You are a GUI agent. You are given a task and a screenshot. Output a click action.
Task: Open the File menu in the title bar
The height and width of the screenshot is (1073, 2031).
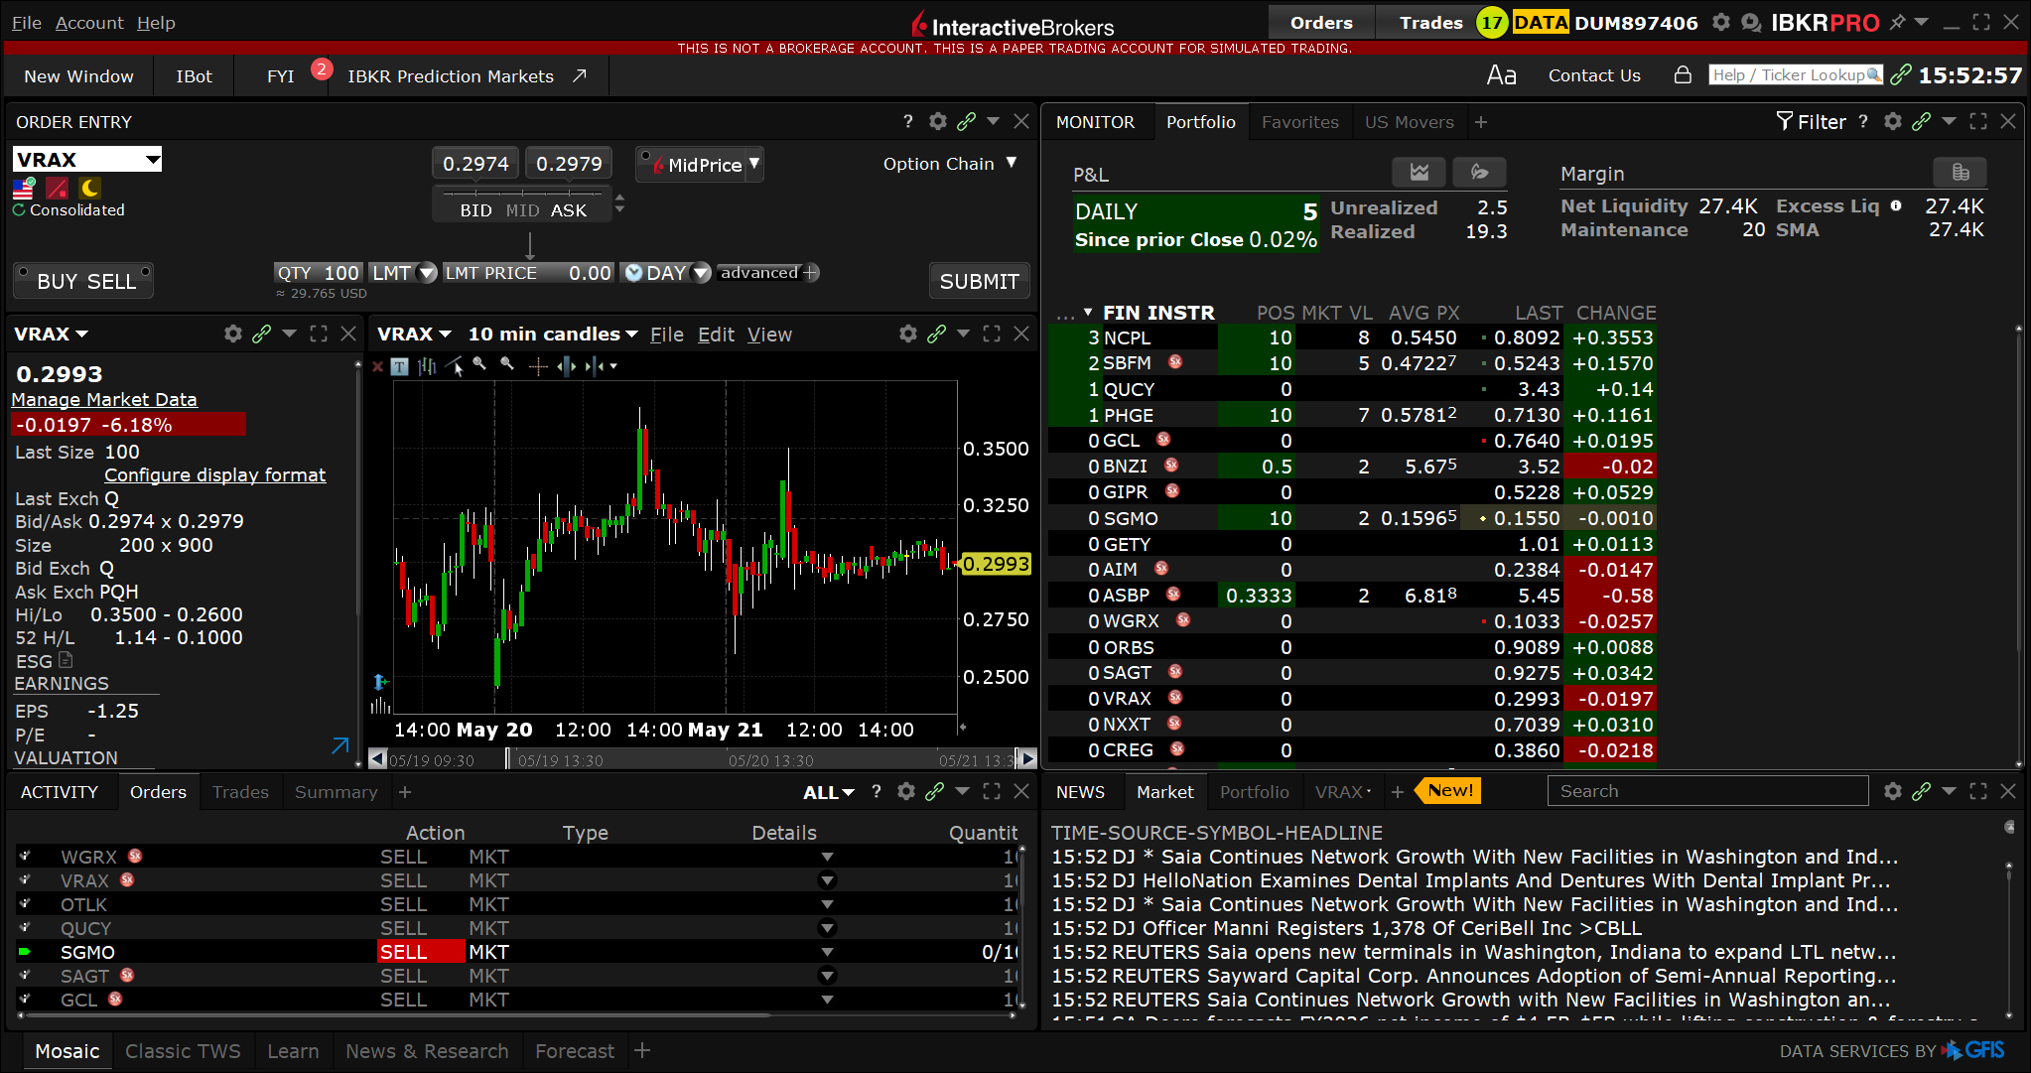[27, 22]
